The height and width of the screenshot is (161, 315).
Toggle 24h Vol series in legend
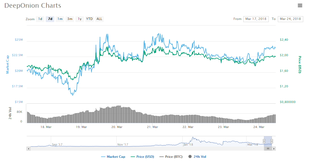coord(197,157)
